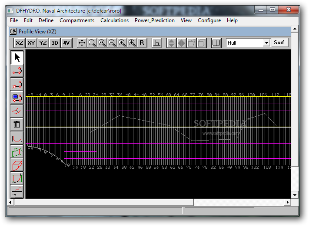This screenshot has width=309, height=226.
Task: Open the Calculations menu
Action: click(x=114, y=20)
